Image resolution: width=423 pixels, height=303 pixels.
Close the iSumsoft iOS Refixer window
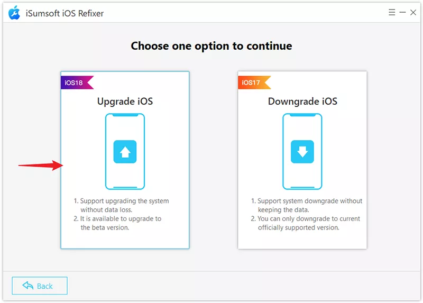(413, 12)
